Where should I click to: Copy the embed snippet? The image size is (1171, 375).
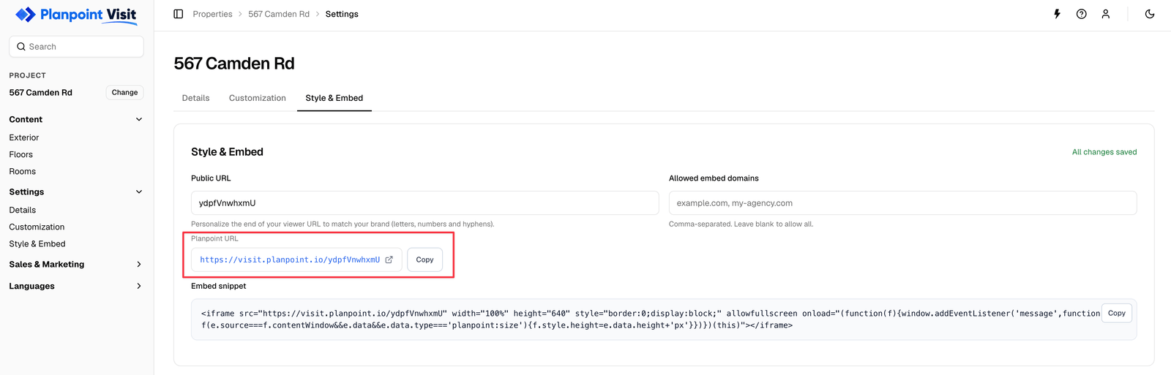[x=1117, y=313]
